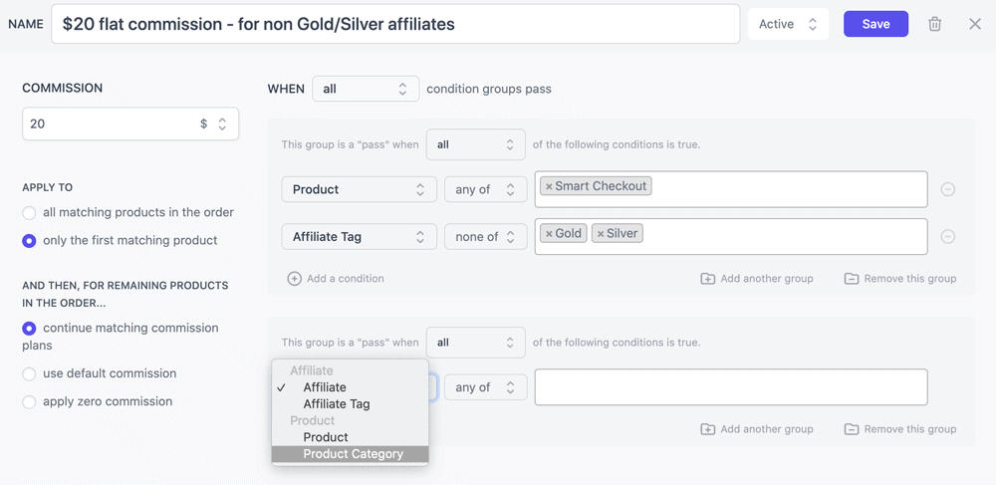996x485 pixels.
Task: Remove the Product condition row
Action: pyautogui.click(x=948, y=189)
